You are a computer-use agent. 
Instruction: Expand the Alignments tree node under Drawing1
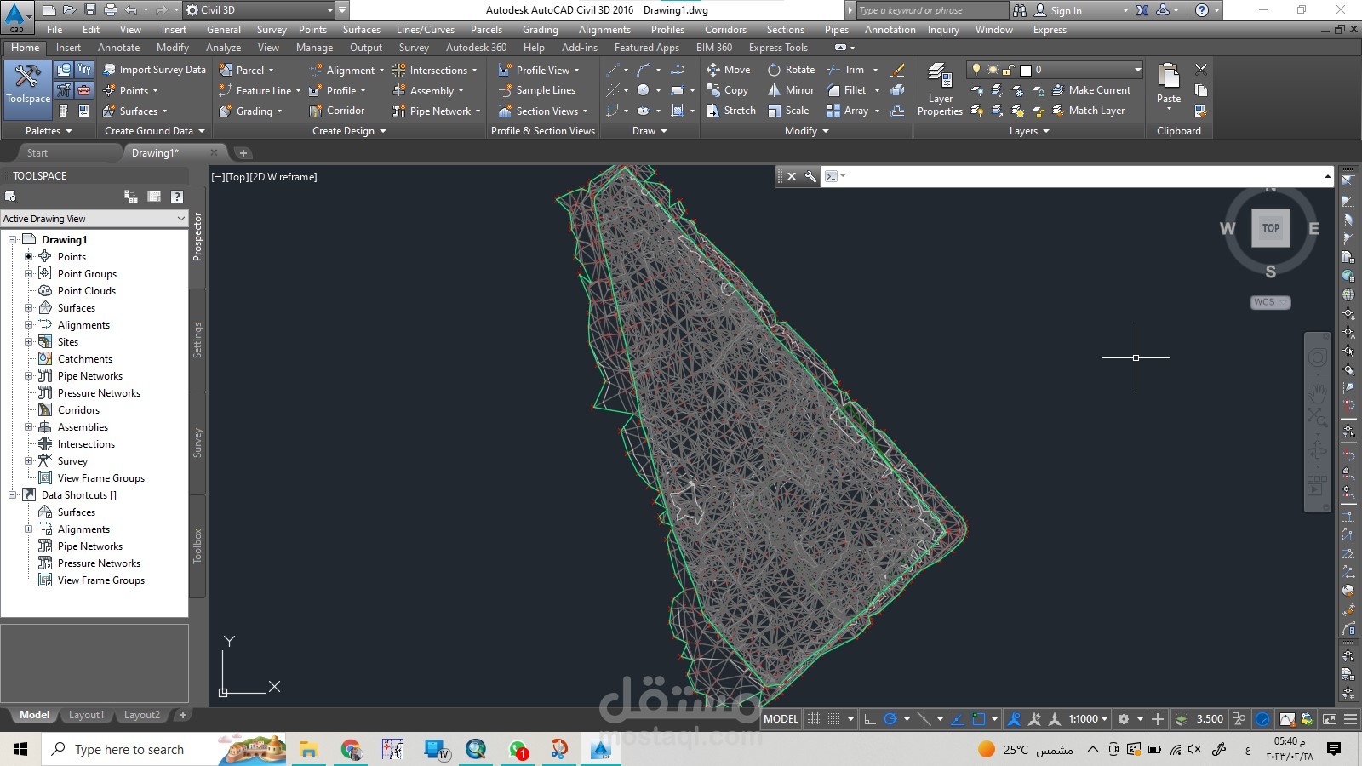28,325
